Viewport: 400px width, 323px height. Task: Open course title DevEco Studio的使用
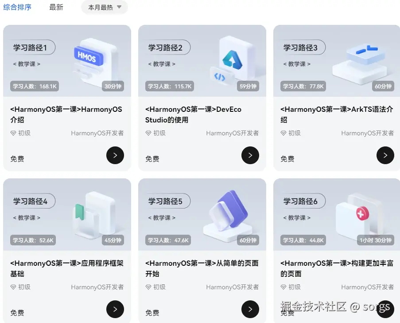193,114
